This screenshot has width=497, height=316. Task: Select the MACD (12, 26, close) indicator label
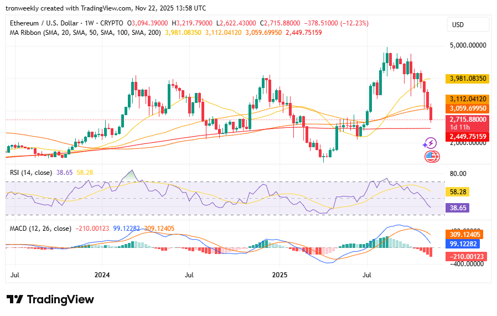tap(40, 228)
